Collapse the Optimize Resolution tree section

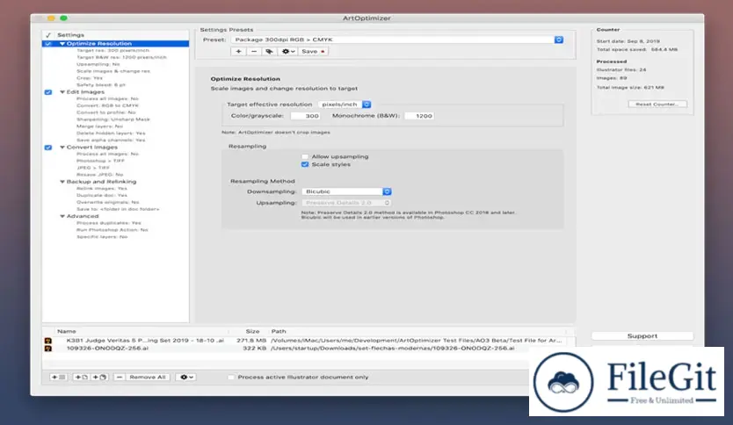pyautogui.click(x=62, y=43)
